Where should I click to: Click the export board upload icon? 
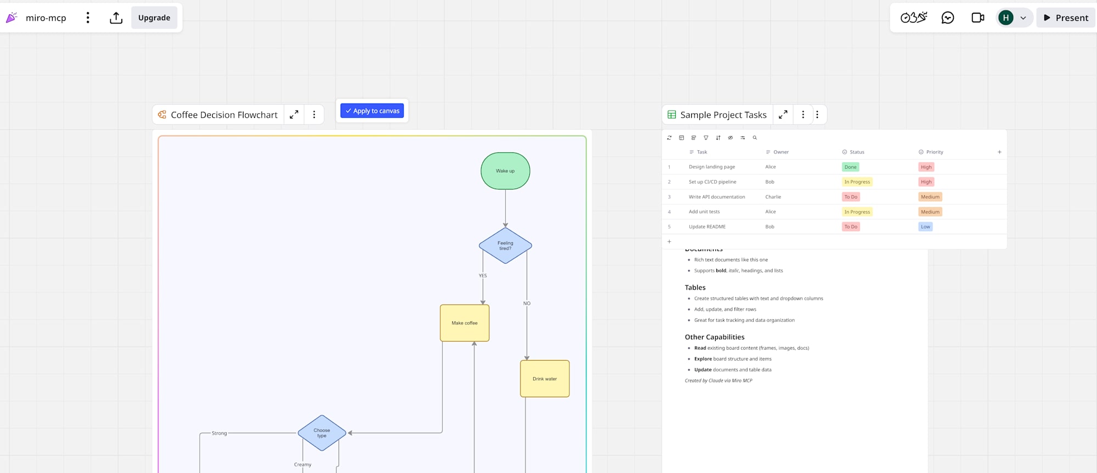(x=116, y=18)
